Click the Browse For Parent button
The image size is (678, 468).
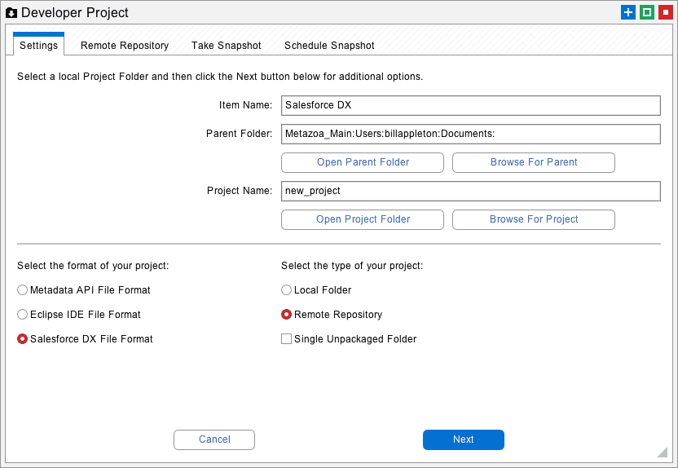pos(534,162)
